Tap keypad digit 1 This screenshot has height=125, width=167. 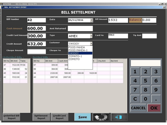[135, 72]
